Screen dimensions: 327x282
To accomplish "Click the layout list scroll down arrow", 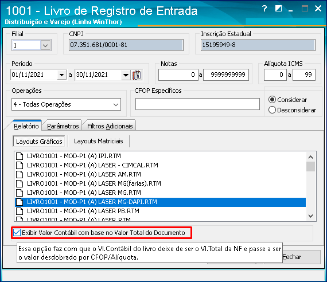I will [311, 216].
